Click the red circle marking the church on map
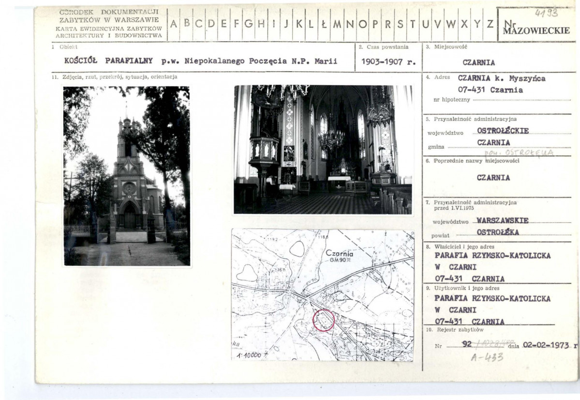The height and width of the screenshot is (400, 580). (324, 320)
